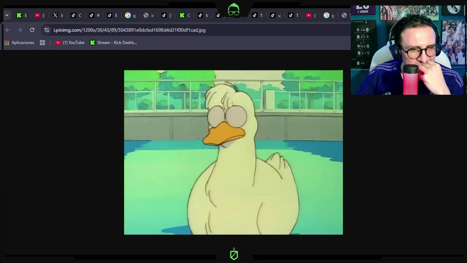Open the tab groups grid icon

tap(42, 43)
